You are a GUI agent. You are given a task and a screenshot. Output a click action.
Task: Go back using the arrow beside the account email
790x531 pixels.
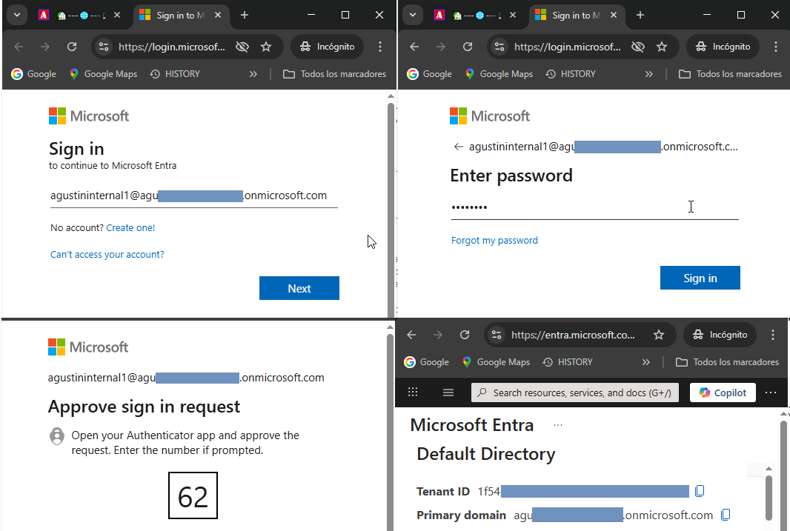[x=459, y=147]
